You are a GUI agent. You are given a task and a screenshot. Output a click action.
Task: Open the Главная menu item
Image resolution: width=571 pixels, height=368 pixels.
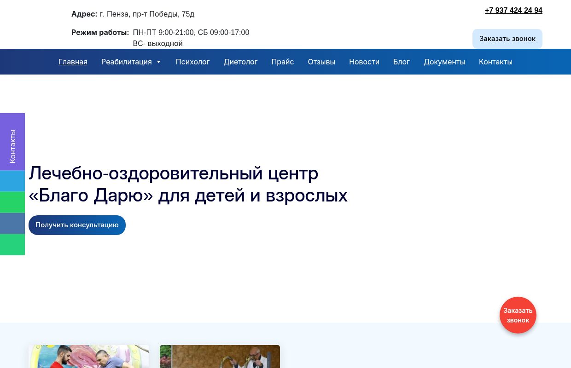(73, 62)
